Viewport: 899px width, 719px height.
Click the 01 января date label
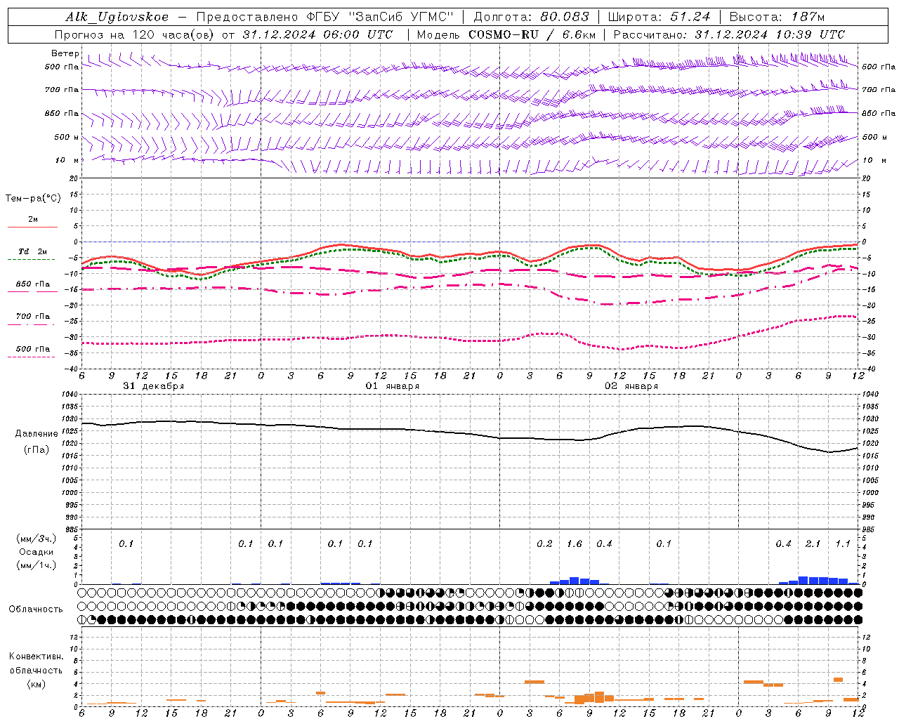[x=393, y=386]
